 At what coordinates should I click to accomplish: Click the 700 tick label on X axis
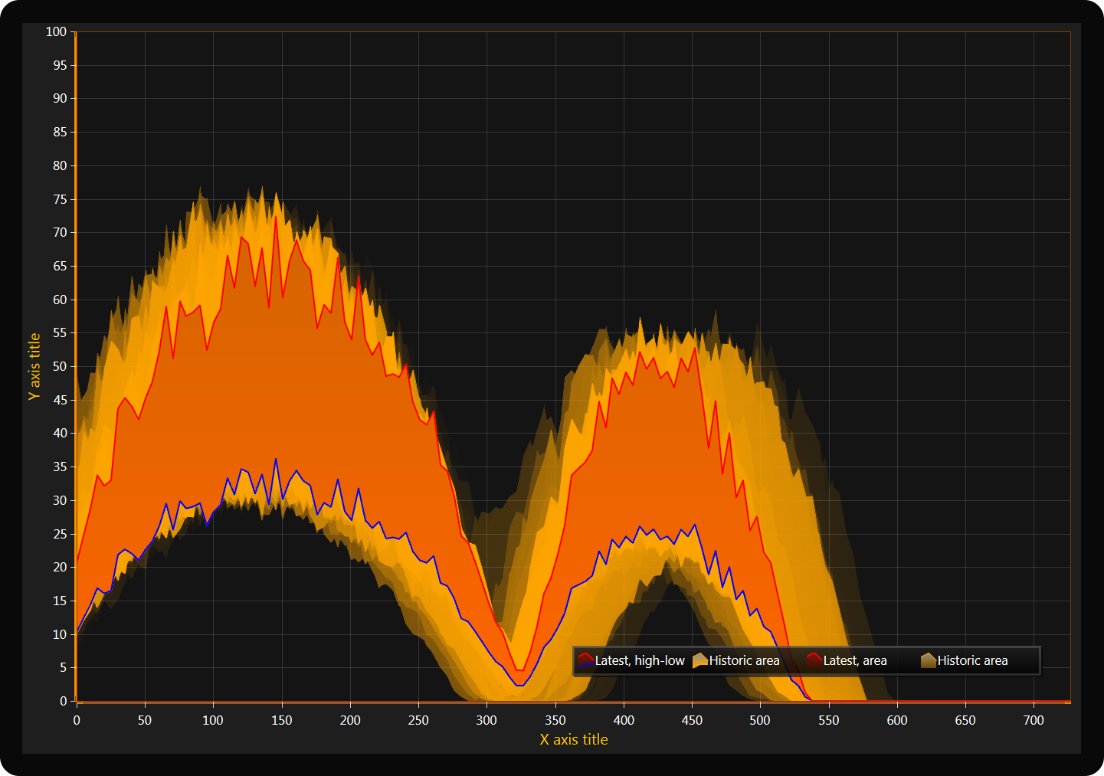point(1034,720)
